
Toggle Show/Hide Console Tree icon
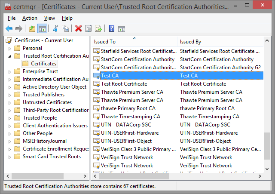42,29
